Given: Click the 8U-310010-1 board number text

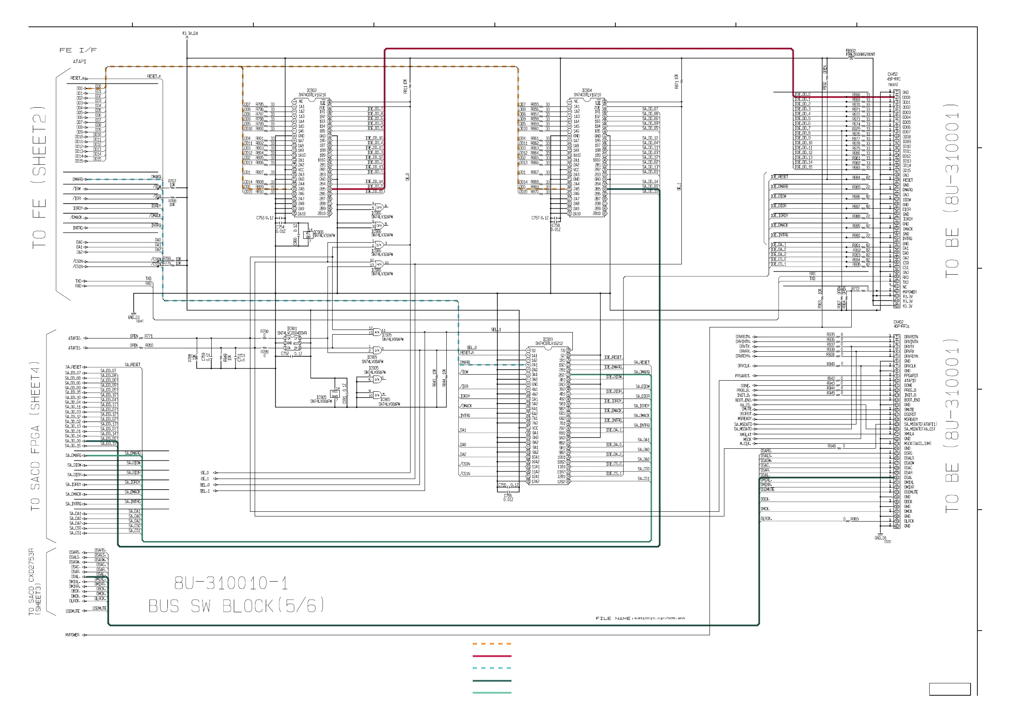Looking at the screenshot, I should tap(231, 583).
